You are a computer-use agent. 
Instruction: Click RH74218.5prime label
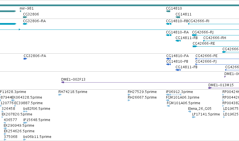pos(73,92)
